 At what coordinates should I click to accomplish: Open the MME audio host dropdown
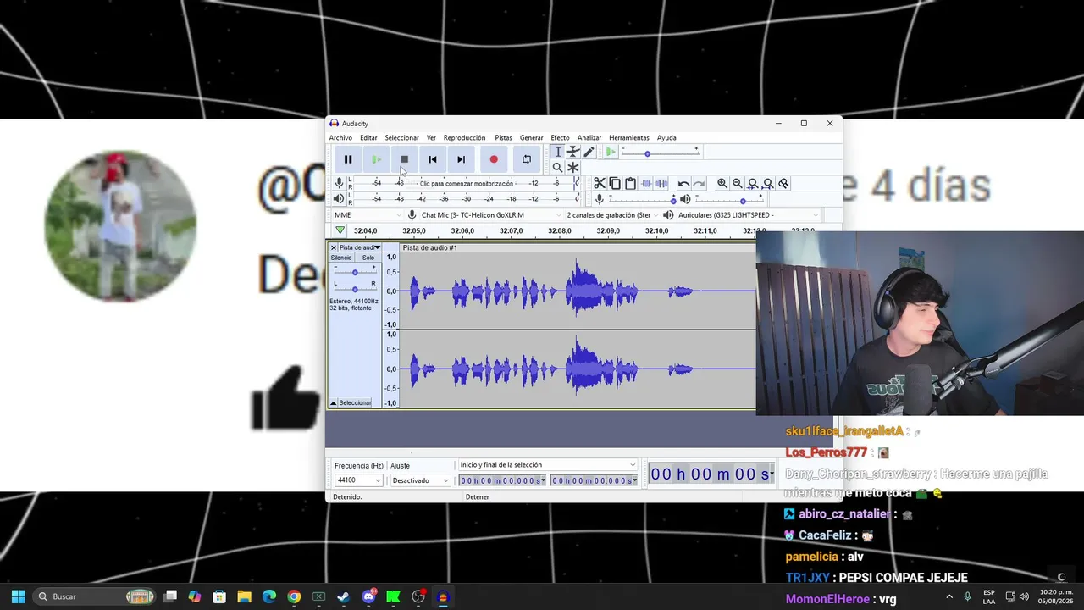click(367, 215)
